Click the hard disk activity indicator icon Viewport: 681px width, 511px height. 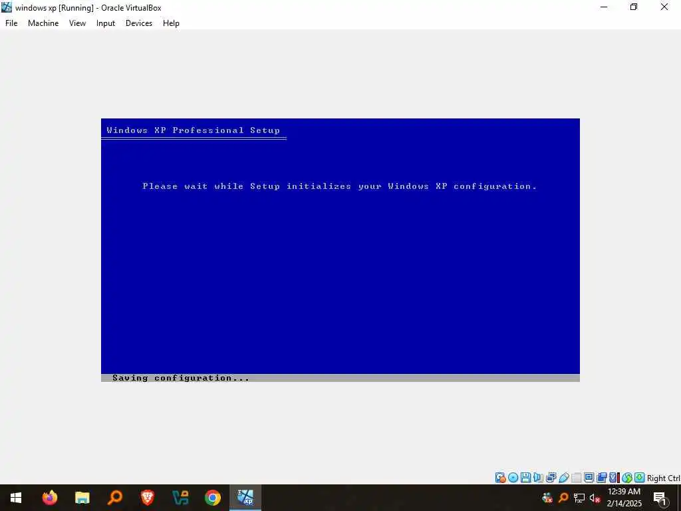pos(500,478)
